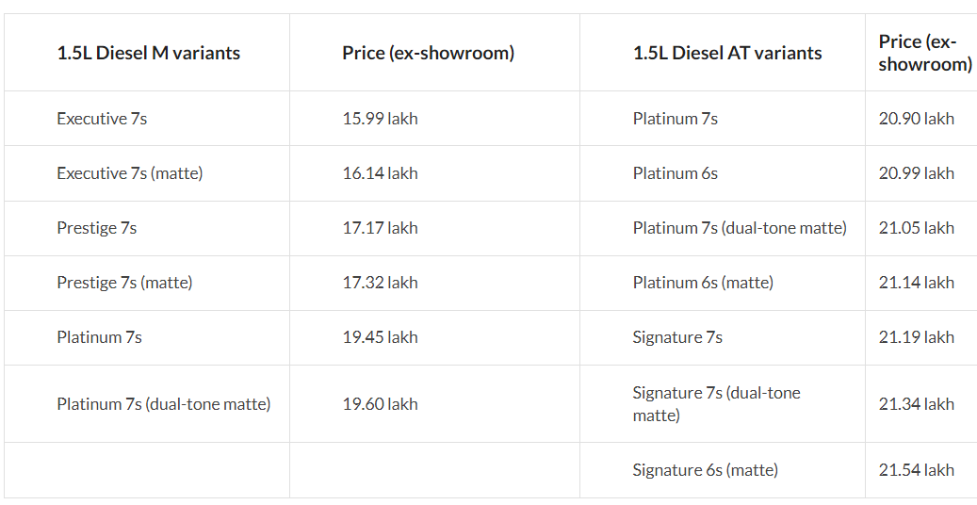Click the 19.60 lakh price cell
Image resolution: width=977 pixels, height=505 pixels.
click(x=380, y=404)
